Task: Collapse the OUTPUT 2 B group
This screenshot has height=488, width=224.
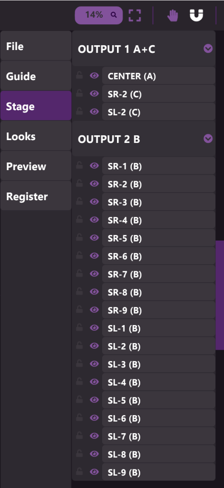Action: pyautogui.click(x=208, y=139)
